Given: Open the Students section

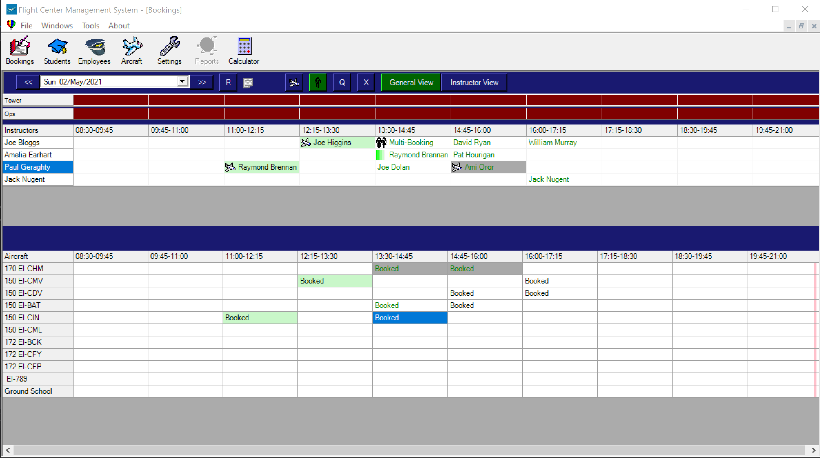Looking at the screenshot, I should click(57, 50).
